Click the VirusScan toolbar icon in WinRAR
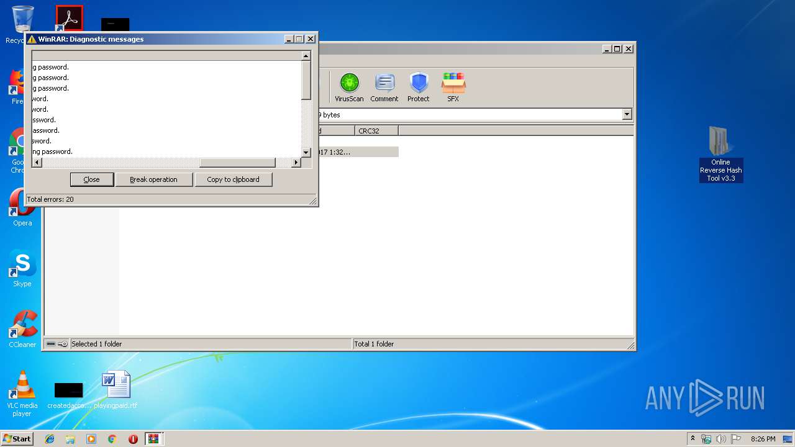 click(x=349, y=87)
